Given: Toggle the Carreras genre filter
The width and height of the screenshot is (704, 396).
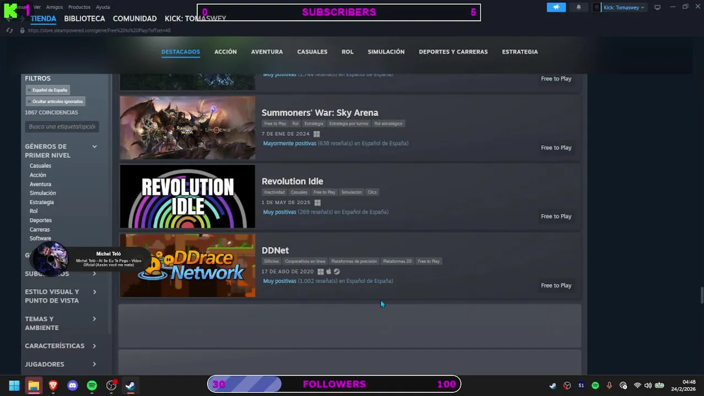Looking at the screenshot, I should pos(40,229).
